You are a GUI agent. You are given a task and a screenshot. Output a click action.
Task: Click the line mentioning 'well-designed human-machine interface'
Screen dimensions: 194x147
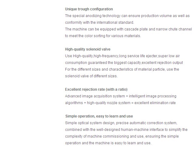pos(126,130)
